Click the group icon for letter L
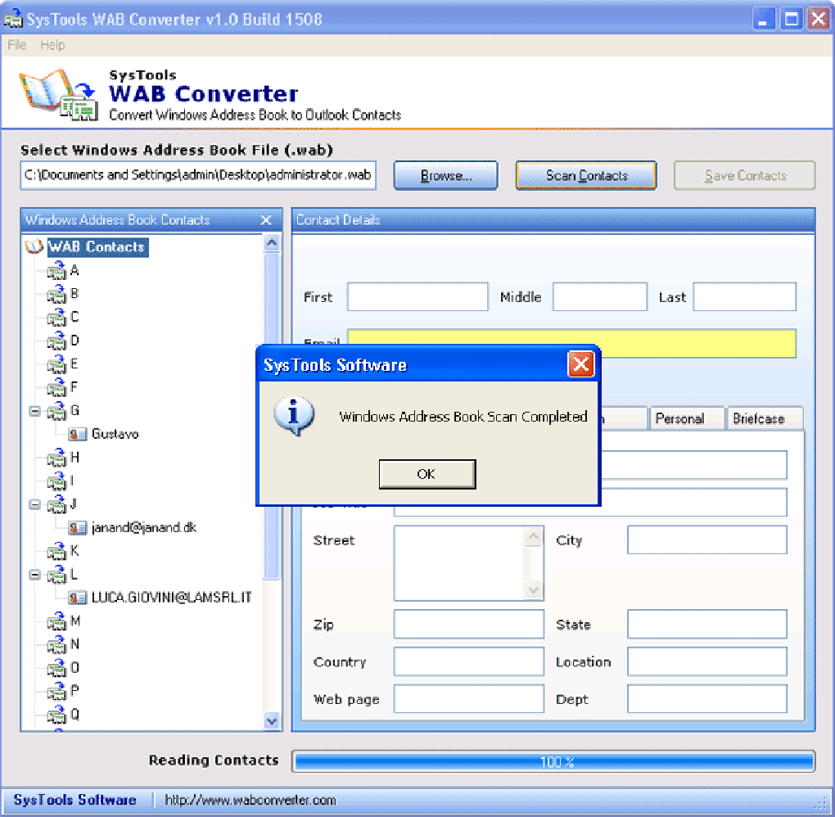This screenshot has width=835, height=817. [57, 576]
